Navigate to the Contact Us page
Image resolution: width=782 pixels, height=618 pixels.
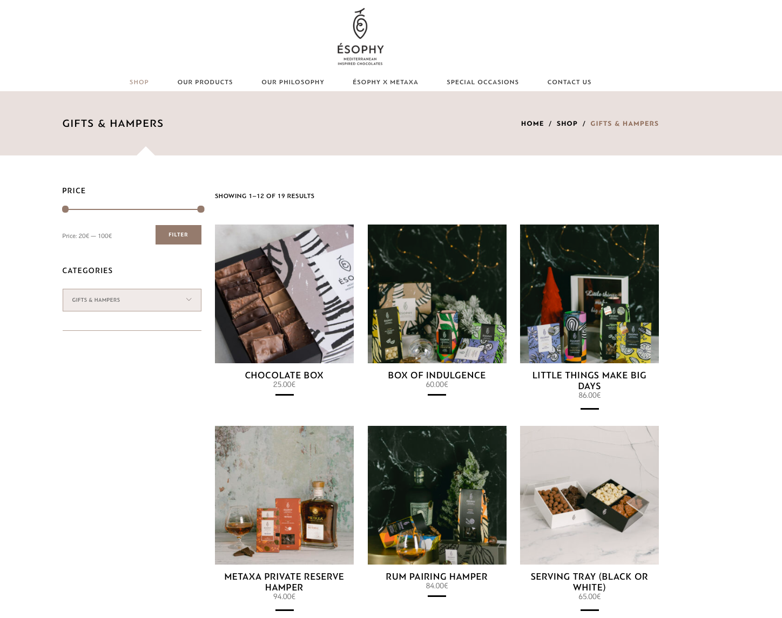[x=569, y=82]
